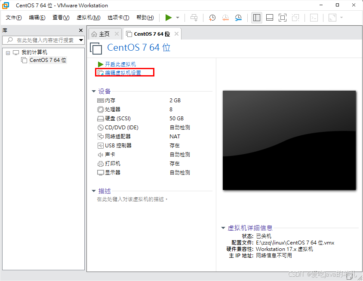363x281 pixels.
Task: Click the 网络适配器 network icon
Action: (x=101, y=137)
